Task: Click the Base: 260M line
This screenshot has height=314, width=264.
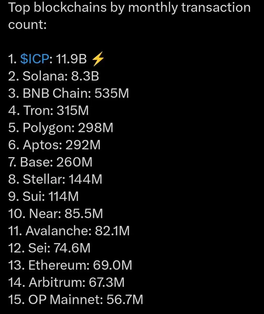Action: tap(50, 162)
